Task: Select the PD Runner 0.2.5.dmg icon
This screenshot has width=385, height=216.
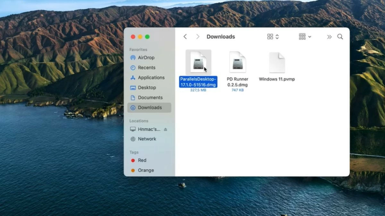Action: [x=237, y=62]
